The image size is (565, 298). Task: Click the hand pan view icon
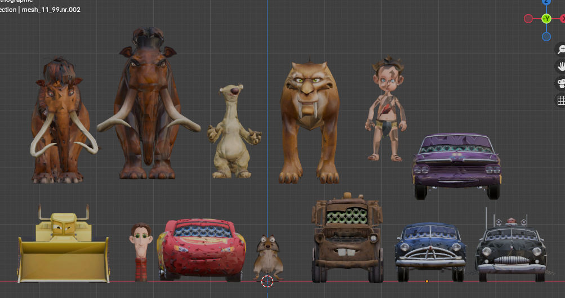point(560,66)
